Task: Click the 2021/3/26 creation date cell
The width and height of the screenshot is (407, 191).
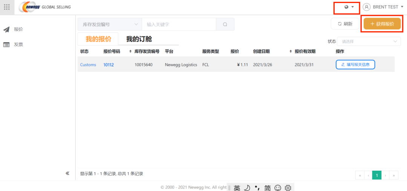Action: click(x=262, y=65)
